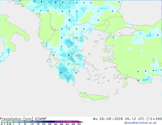Click the '06..12 UTC' time text
The image size is (162, 125).
click(135, 119)
